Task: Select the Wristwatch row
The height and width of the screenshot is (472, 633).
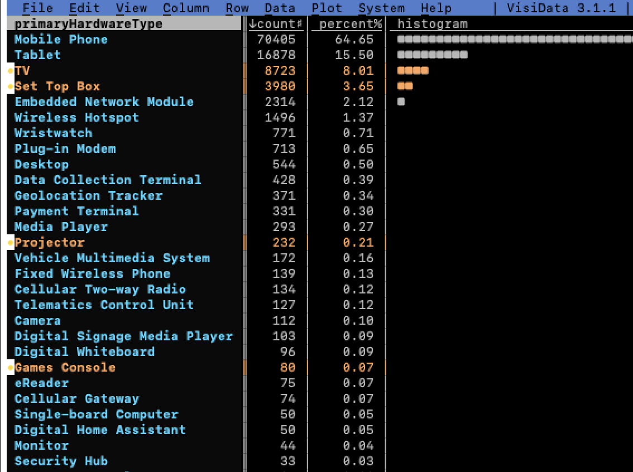Action: point(53,133)
